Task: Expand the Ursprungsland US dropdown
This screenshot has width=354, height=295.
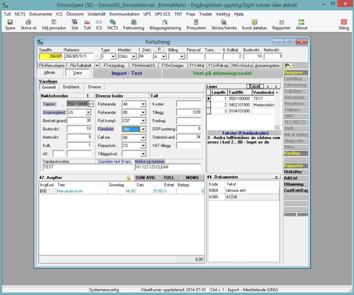Action: 88,113
